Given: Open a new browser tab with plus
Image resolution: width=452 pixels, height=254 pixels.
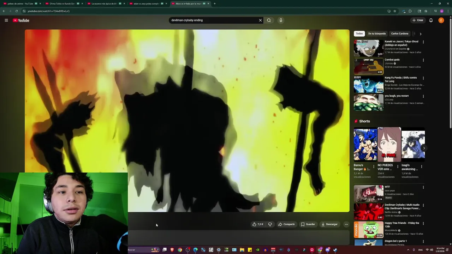Looking at the screenshot, I should (215, 4).
